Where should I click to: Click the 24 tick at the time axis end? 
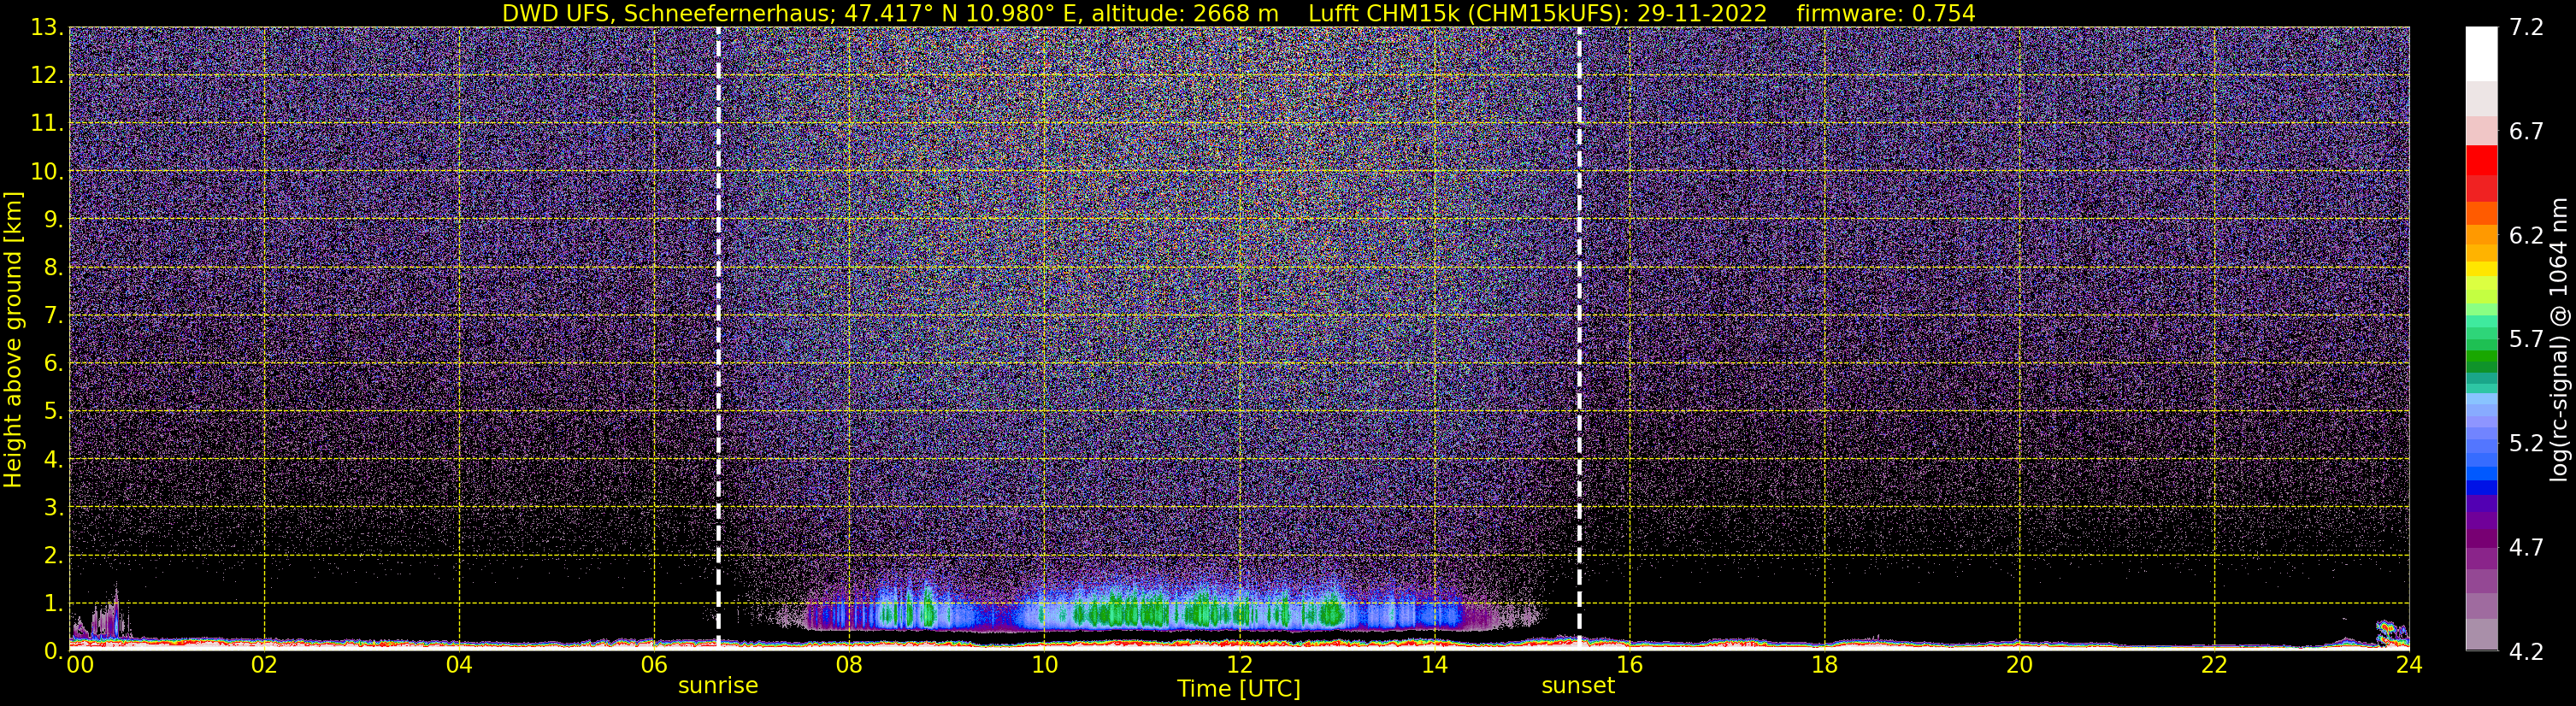[x=2409, y=665]
